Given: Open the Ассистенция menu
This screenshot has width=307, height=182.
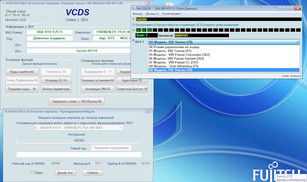Looking at the screenshot, I should [x=171, y=14].
